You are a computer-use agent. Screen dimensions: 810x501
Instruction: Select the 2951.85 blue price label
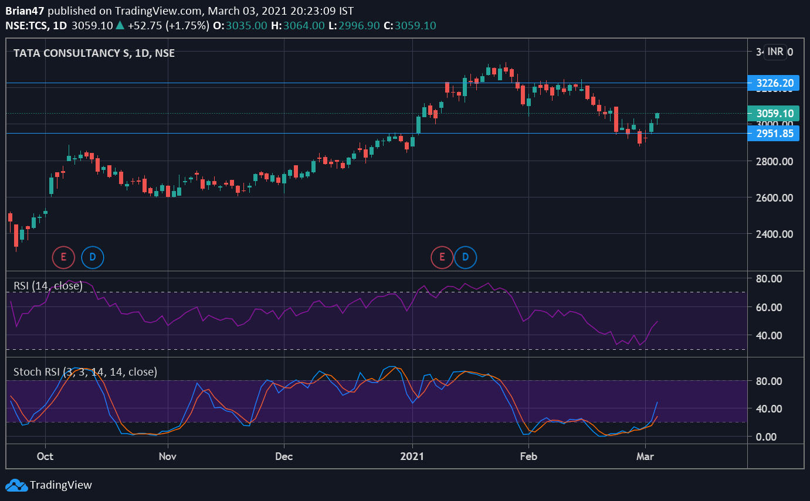coord(774,134)
